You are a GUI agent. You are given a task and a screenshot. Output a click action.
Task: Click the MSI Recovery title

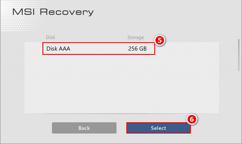click(x=53, y=12)
